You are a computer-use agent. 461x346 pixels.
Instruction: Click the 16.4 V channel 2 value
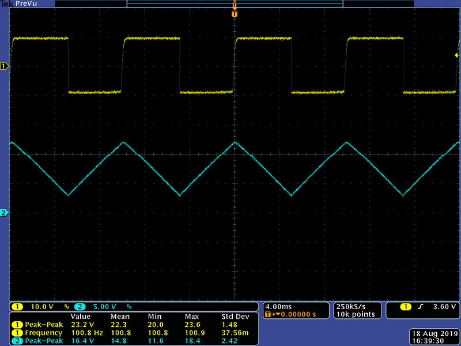[x=82, y=341]
